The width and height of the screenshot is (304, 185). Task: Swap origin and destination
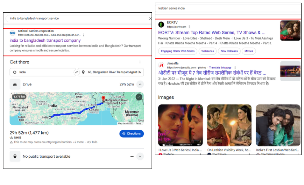coord(77,72)
